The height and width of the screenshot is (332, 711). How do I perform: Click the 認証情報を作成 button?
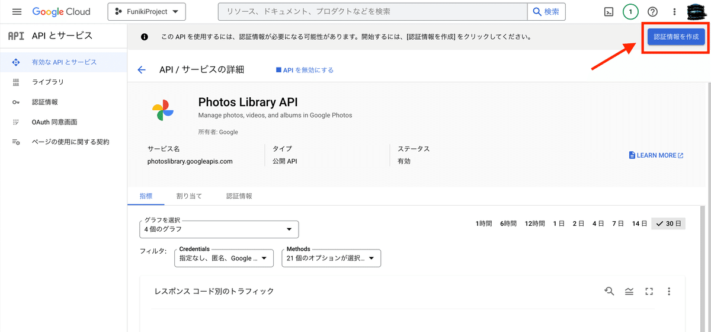coord(676,37)
